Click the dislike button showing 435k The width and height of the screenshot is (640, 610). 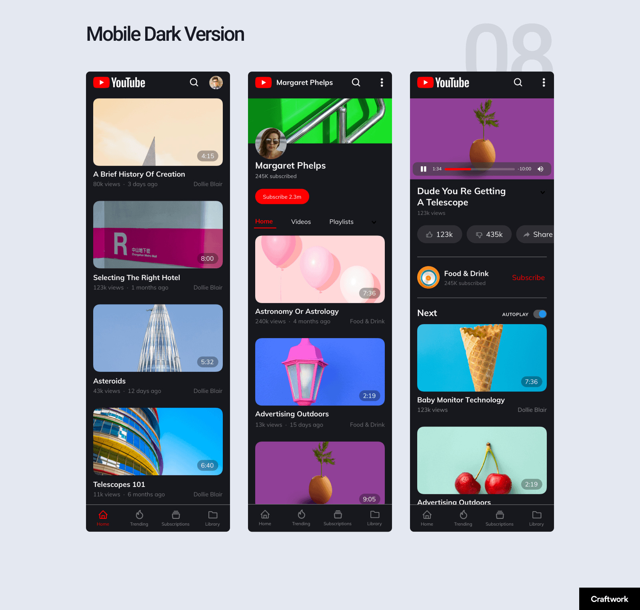(x=489, y=235)
